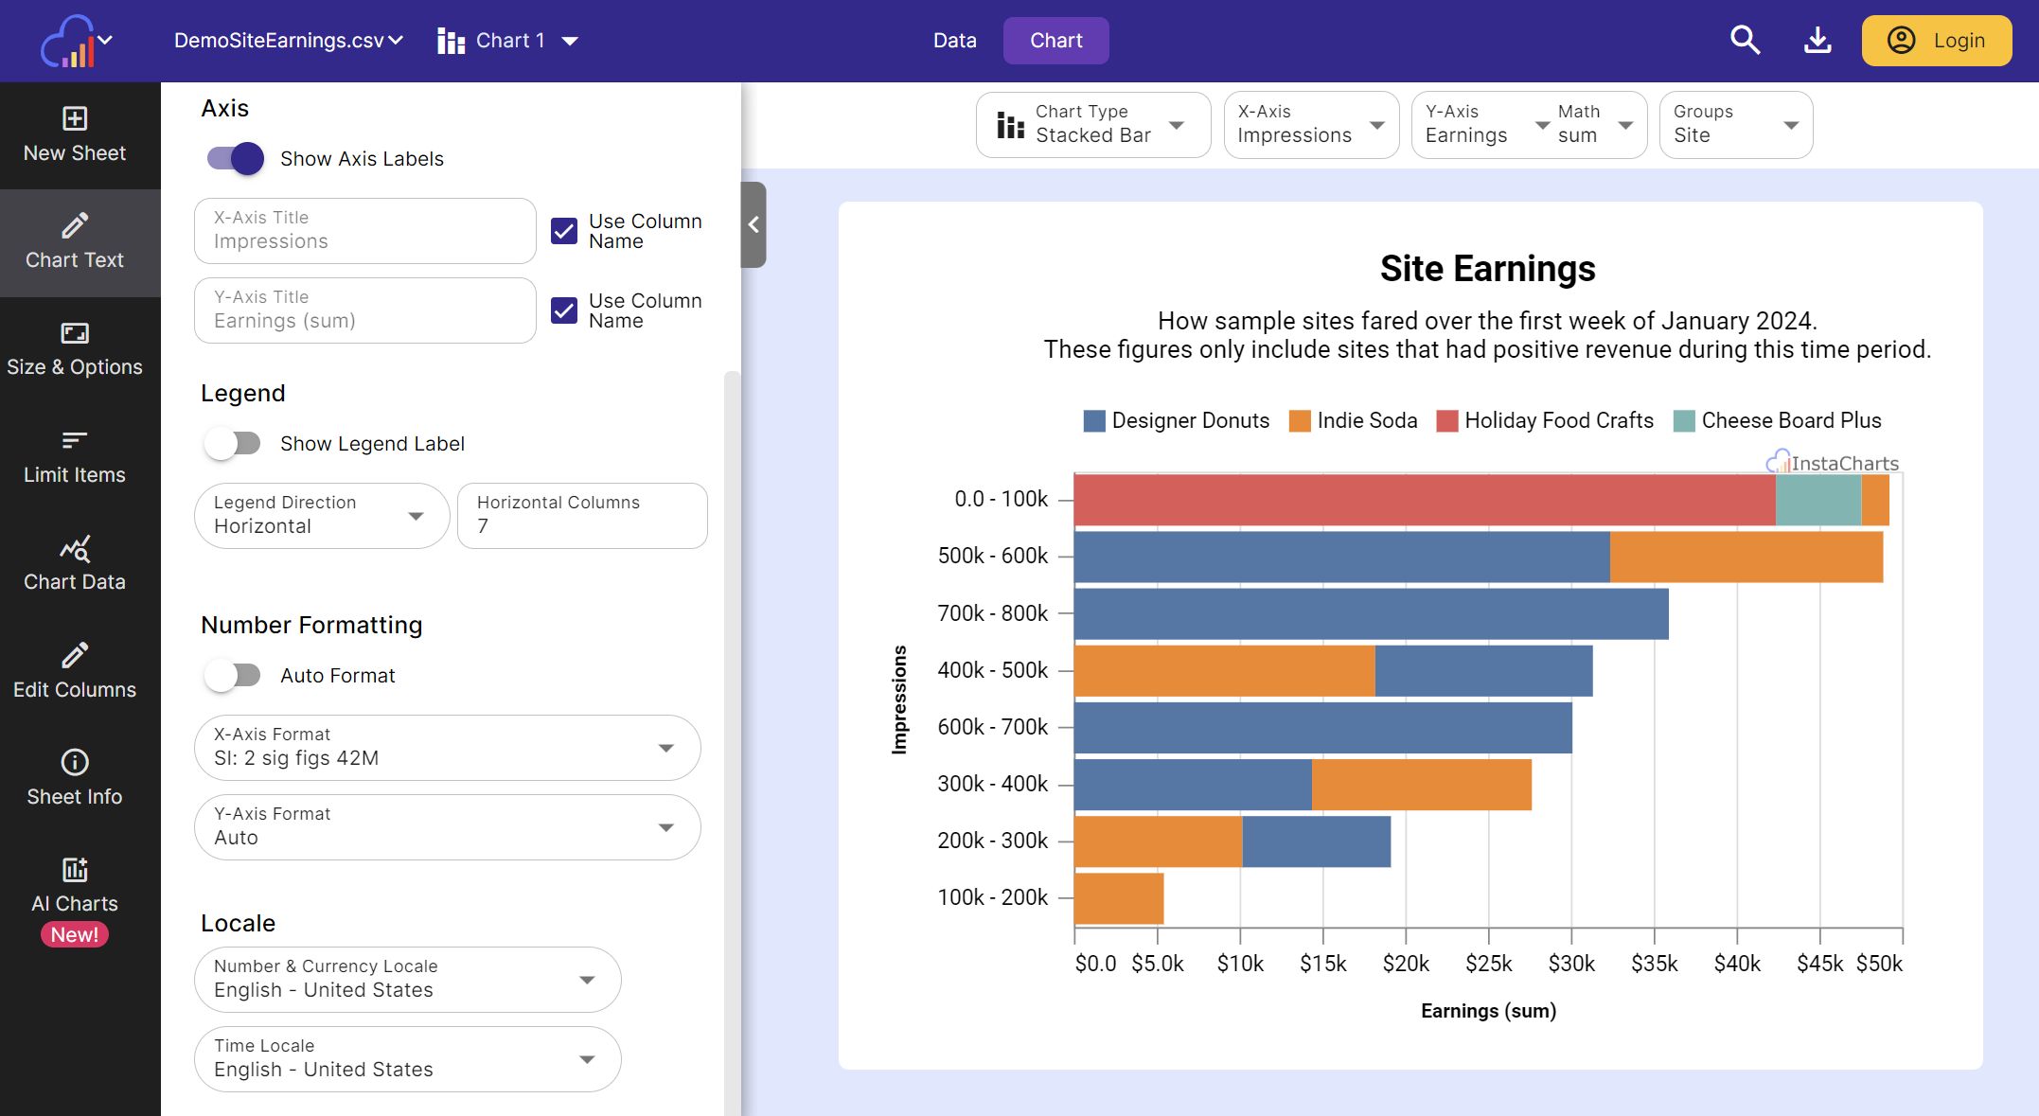The height and width of the screenshot is (1116, 2039).
Task: Select the Chart Text panel icon
Action: [x=75, y=241]
